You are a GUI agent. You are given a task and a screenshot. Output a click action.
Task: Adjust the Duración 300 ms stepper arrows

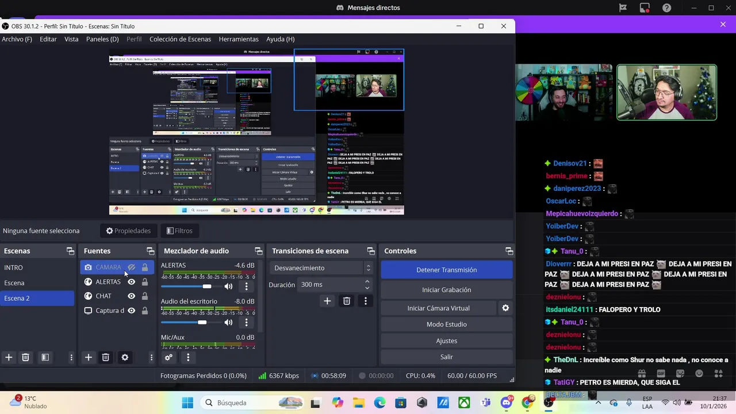tap(367, 285)
